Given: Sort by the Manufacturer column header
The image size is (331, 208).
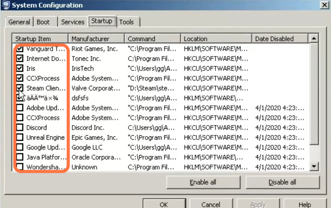Looking at the screenshot, I should pyautogui.click(x=96, y=39).
